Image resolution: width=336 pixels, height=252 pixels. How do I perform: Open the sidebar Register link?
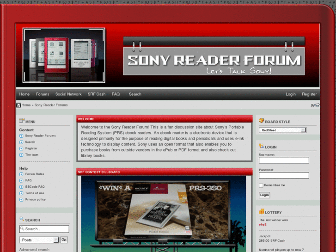pyautogui.click(x=31, y=148)
